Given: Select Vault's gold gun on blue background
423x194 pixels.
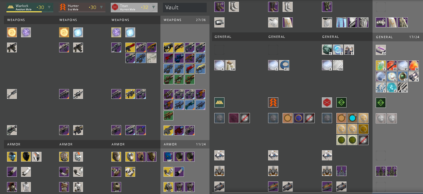Looking at the screenshot, I should pyautogui.click(x=200, y=69).
